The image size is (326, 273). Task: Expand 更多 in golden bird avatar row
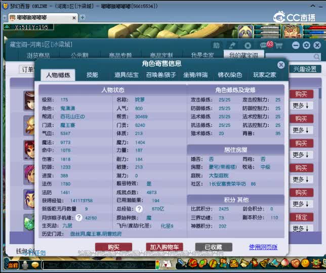point(301,130)
